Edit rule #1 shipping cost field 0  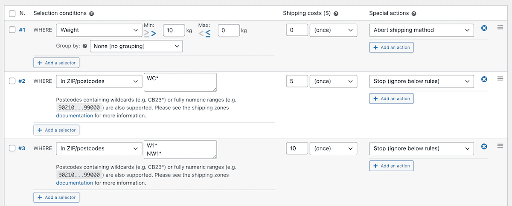(x=297, y=30)
